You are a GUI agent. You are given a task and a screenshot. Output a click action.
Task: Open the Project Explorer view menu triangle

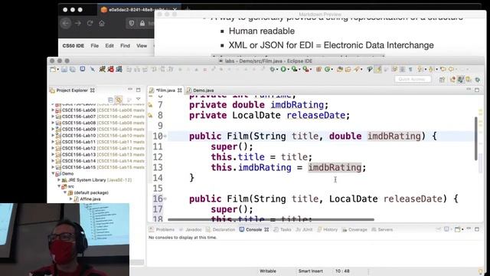tap(138, 99)
